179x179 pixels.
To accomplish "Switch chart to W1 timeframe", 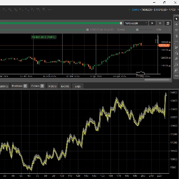I will [x=38, y=9].
